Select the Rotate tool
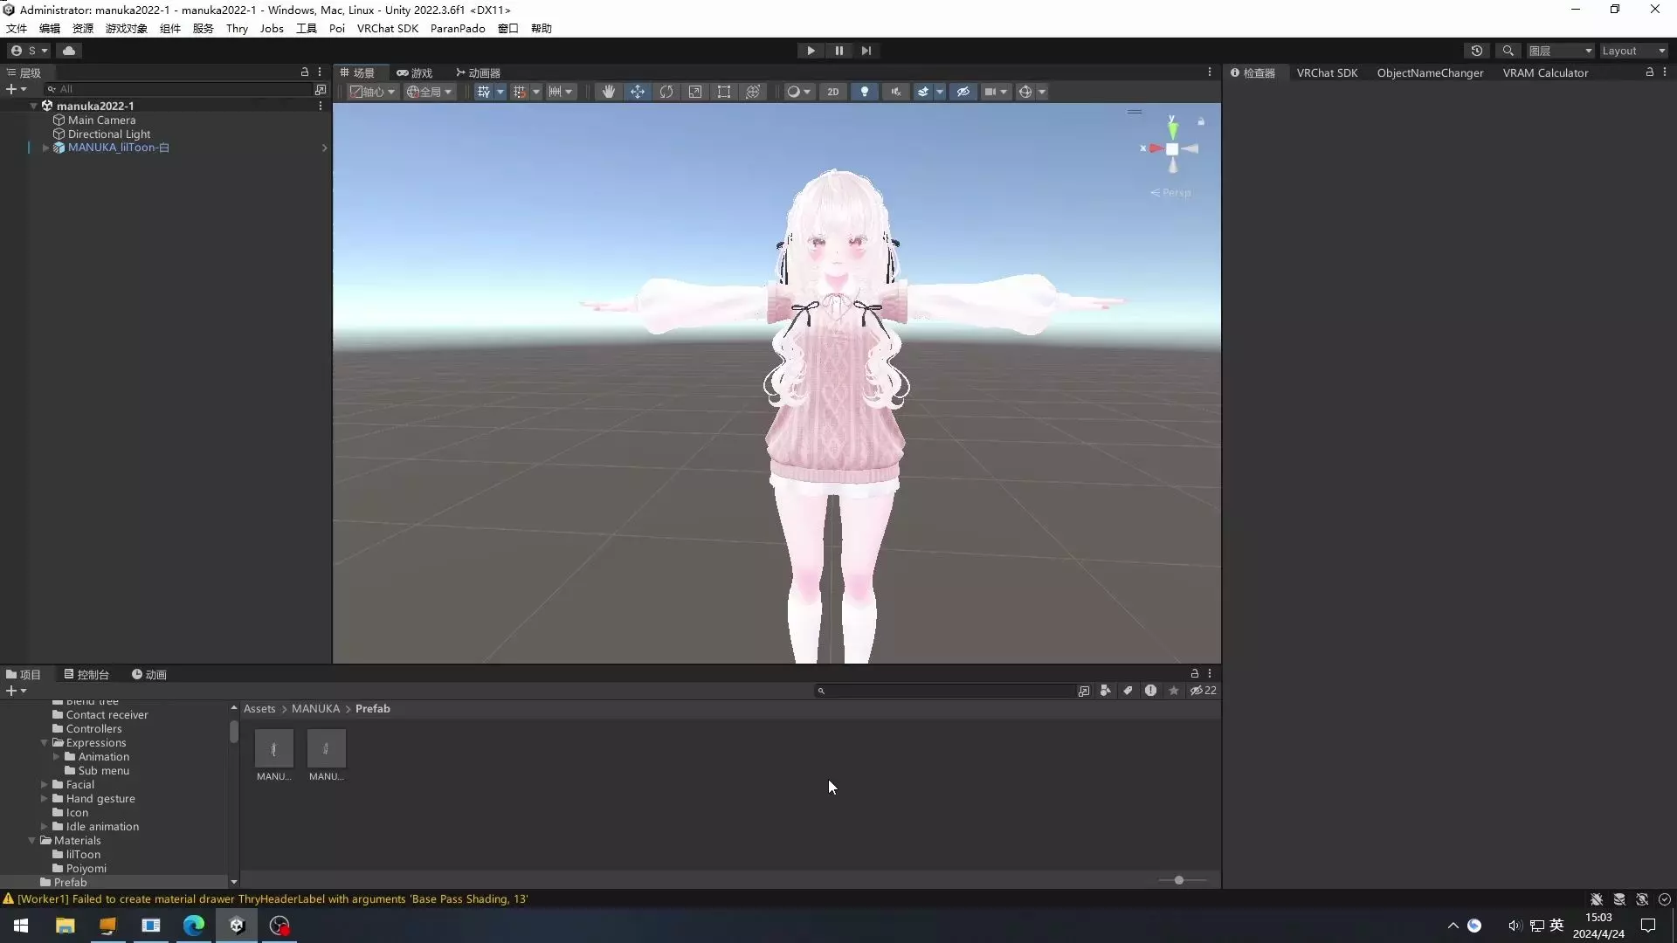Screen dimensions: 1677x943 pyautogui.click(x=666, y=92)
